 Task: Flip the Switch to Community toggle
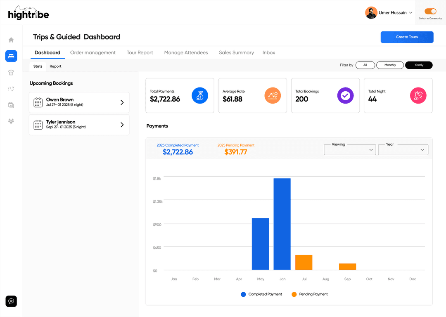[x=430, y=12]
